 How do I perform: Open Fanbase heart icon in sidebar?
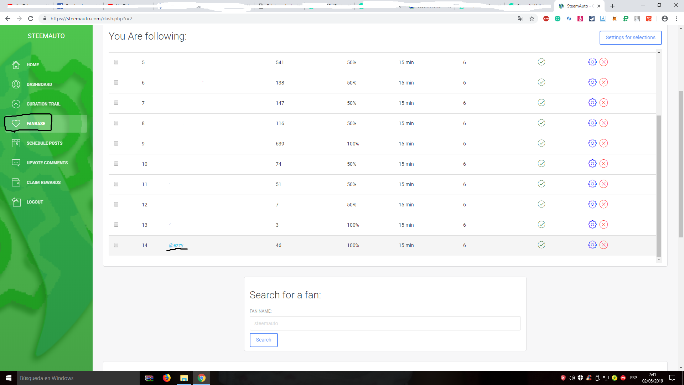[16, 123]
